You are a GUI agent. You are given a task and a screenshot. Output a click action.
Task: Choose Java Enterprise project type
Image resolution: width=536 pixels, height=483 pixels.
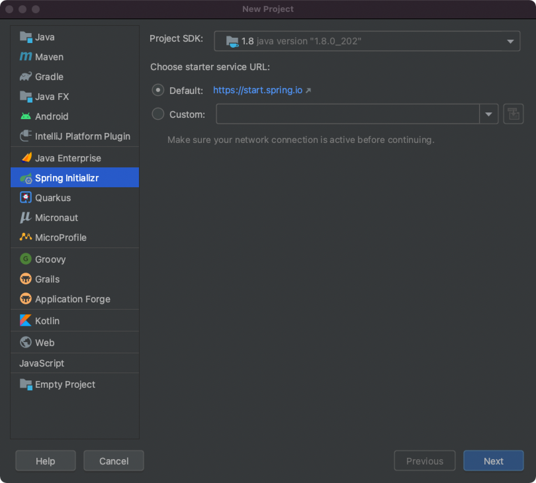coord(68,158)
